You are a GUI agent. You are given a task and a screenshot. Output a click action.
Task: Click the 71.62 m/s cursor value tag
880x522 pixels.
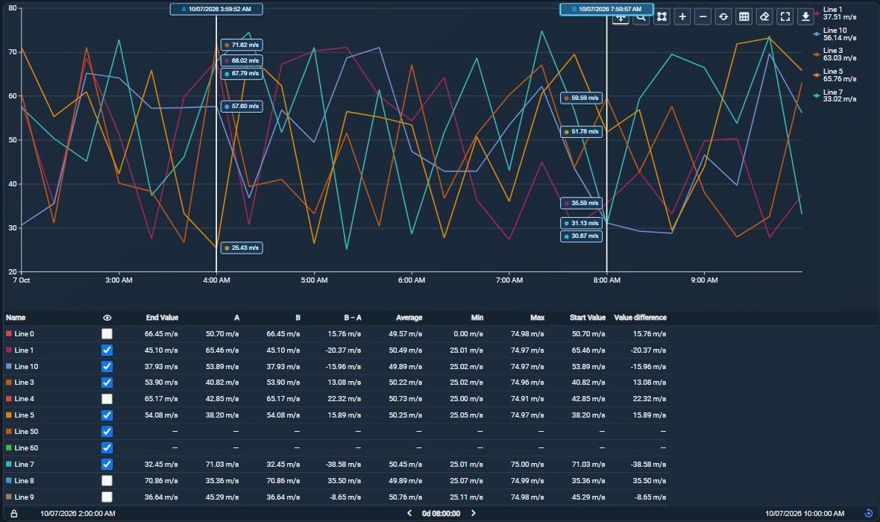(x=242, y=45)
